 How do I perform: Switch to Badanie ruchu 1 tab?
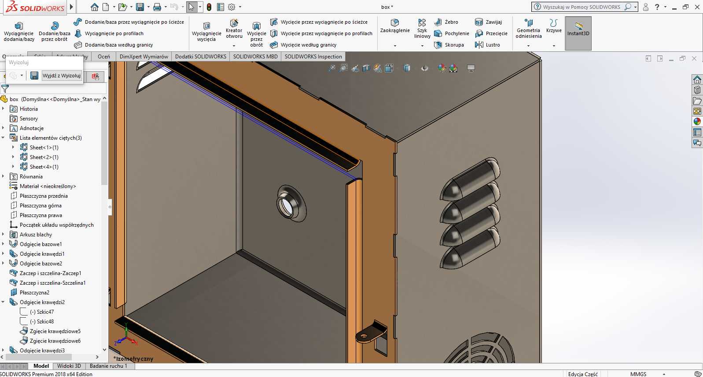[x=108, y=366]
